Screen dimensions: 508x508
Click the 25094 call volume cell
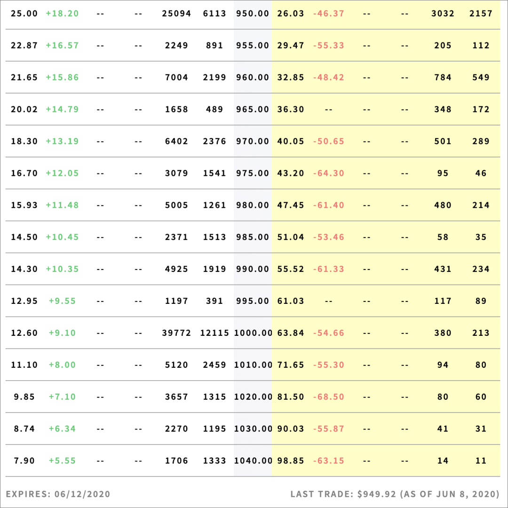coord(176,14)
